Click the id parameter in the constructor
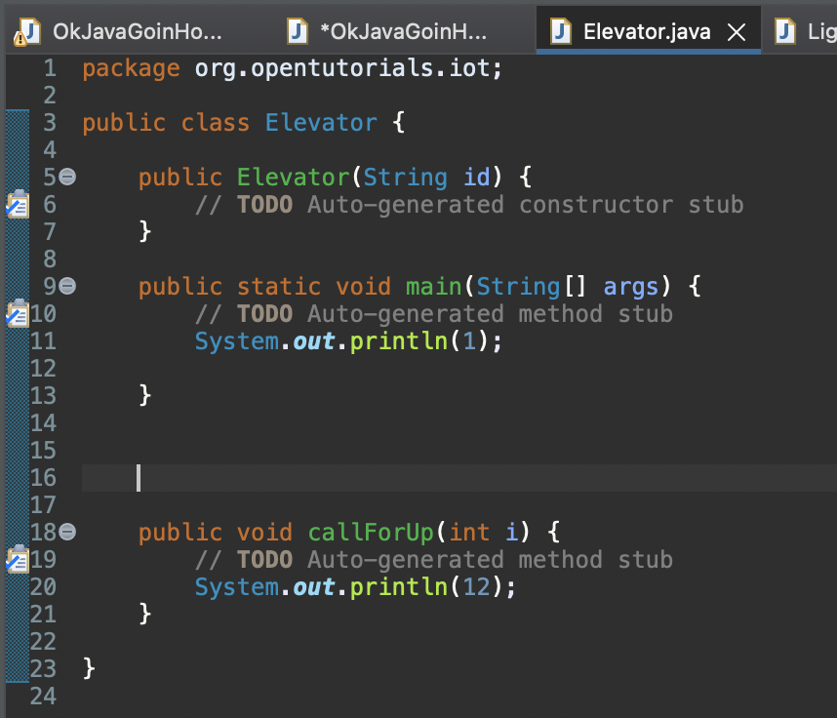Viewport: 837px width, 718px height. (476, 178)
